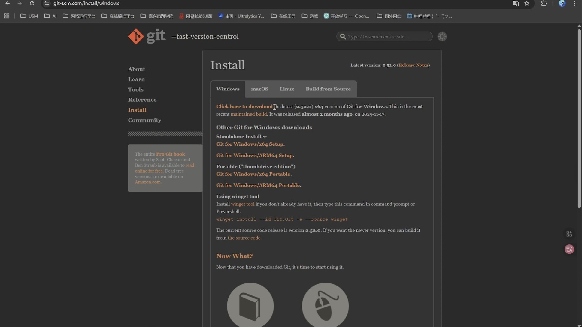
Task: Open the Pro Git book link
Action: click(170, 154)
